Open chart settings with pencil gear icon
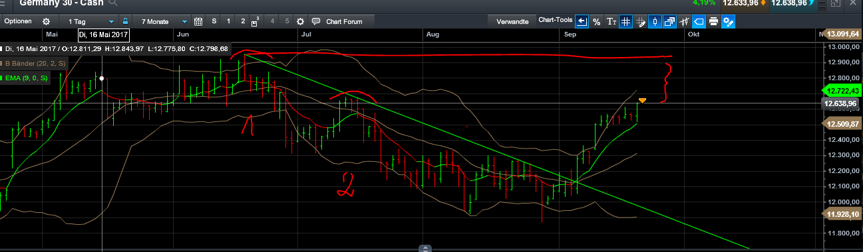 pos(729,21)
